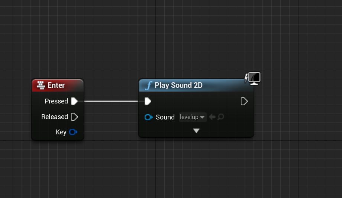Click the function f icon on Play Sound 2D
342x198 pixels.
coord(149,85)
